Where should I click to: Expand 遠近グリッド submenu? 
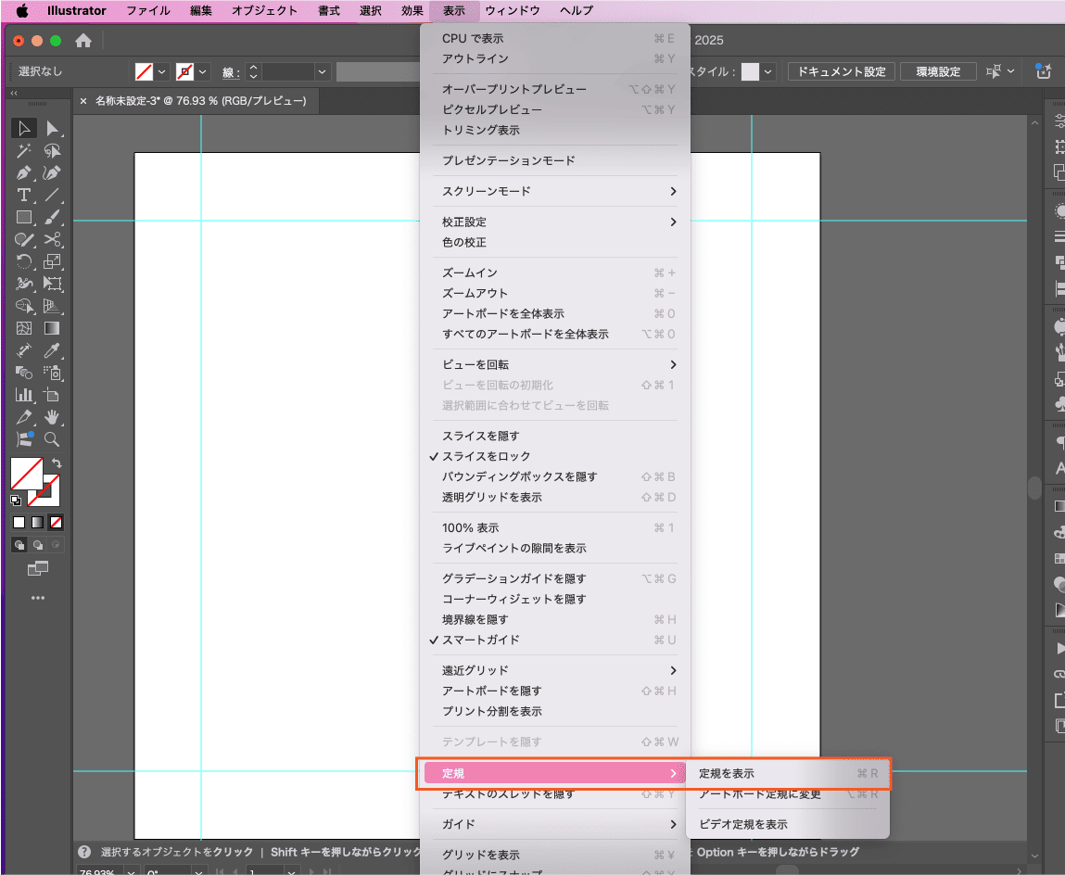coord(555,670)
